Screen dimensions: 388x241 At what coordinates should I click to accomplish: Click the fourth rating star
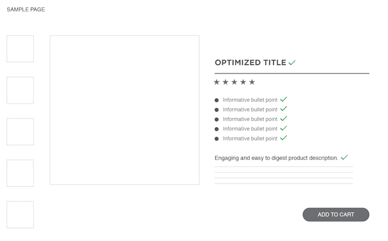(243, 82)
